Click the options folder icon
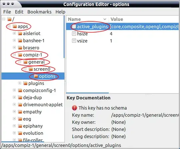 point(36,76)
